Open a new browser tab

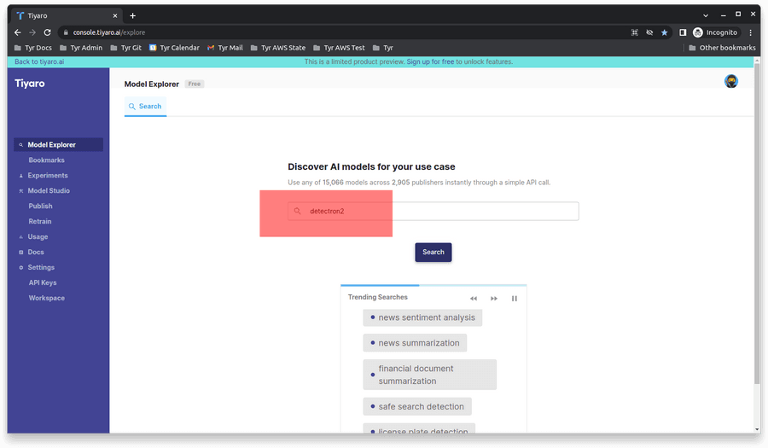coord(133,15)
